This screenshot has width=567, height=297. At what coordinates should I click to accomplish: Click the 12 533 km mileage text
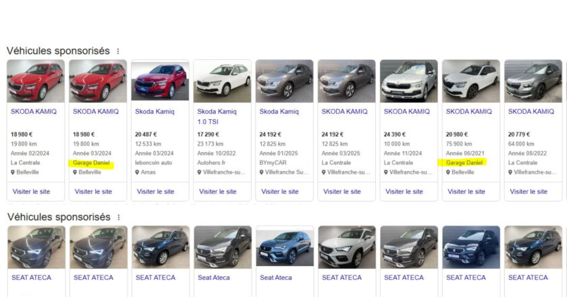(148, 144)
